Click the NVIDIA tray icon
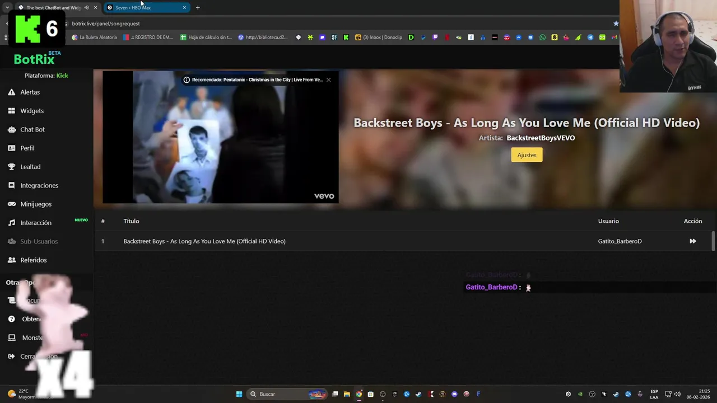Image resolution: width=717 pixels, height=403 pixels. pos(580,394)
